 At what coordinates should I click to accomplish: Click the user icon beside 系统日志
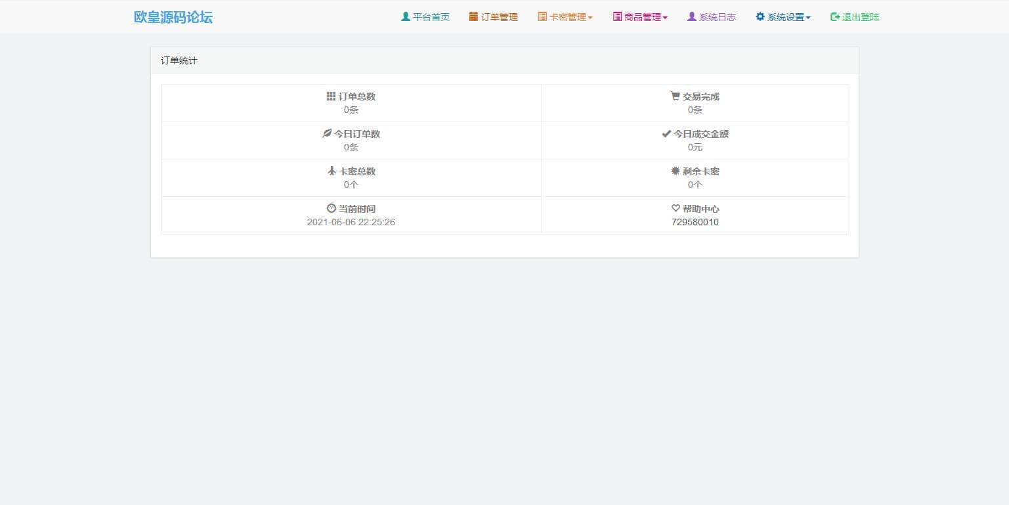point(691,17)
